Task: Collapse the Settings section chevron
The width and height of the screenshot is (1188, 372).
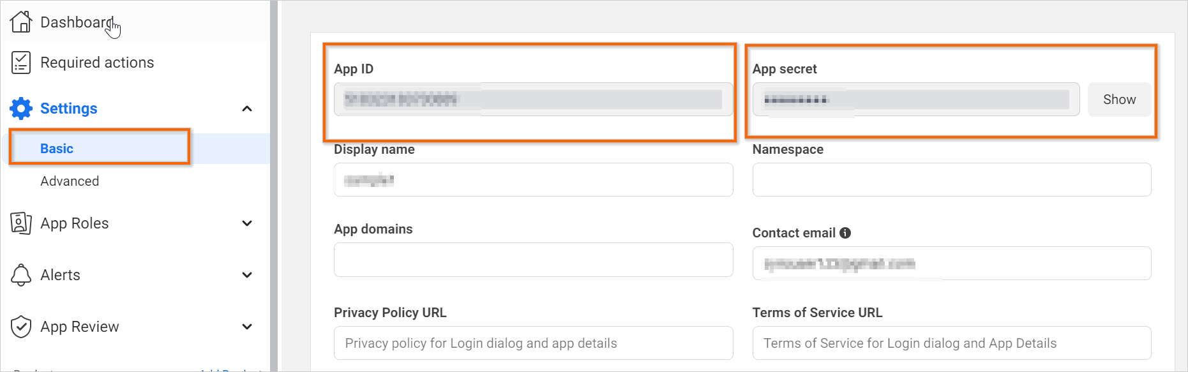Action: click(247, 108)
